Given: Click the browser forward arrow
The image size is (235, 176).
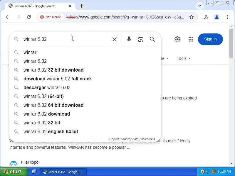Looking at the screenshot, I should pos(18,17).
